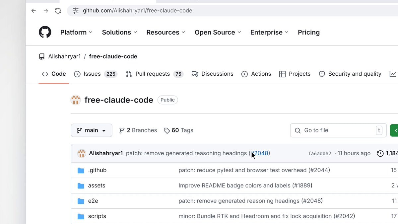The image size is (398, 224).
Task: Open the e2e folder
Action: (x=93, y=201)
